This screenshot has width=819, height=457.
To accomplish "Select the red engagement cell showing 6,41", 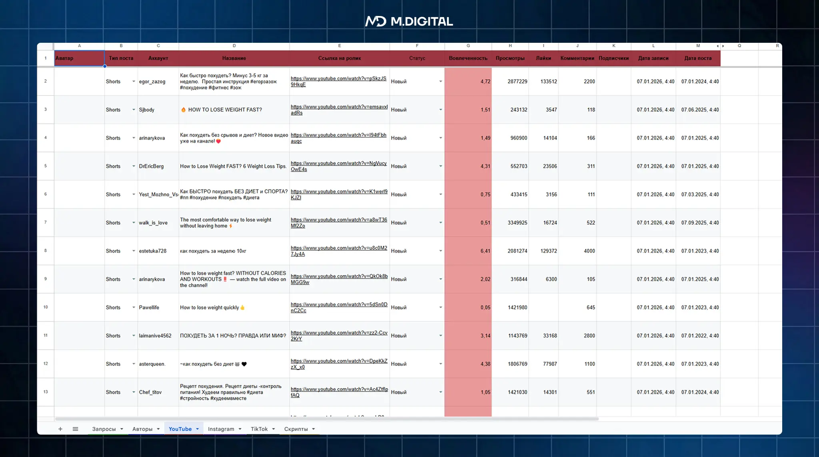I will [x=468, y=251].
